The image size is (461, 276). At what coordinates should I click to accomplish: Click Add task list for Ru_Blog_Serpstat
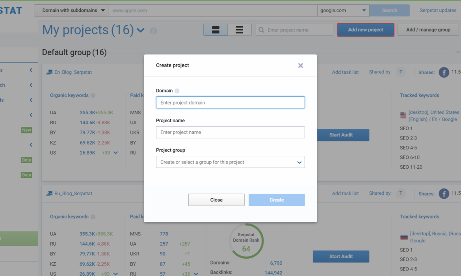coord(345,193)
